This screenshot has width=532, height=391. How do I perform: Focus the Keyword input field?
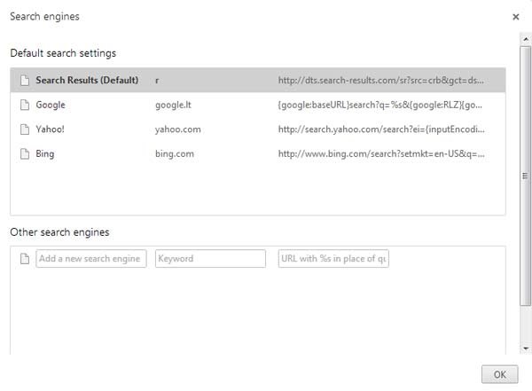pyautogui.click(x=210, y=259)
